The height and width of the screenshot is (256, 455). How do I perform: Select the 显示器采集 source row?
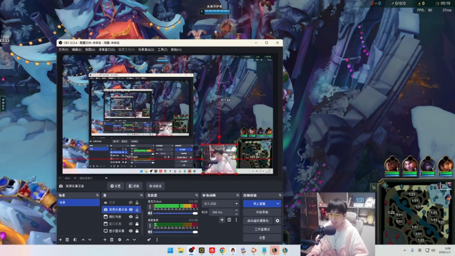[122, 231]
